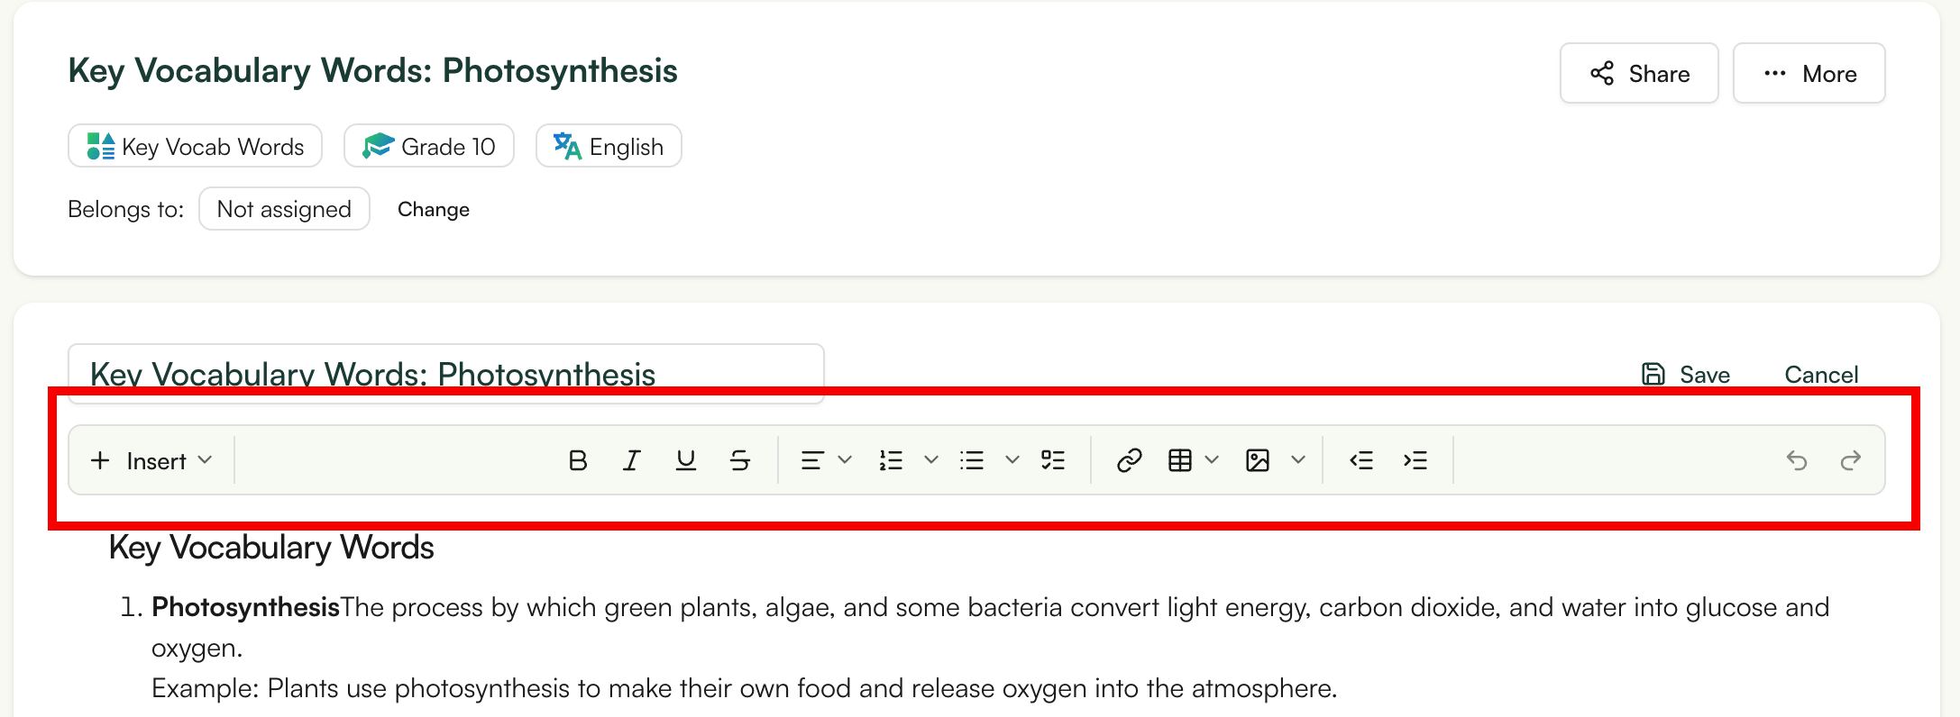This screenshot has width=1960, height=717.
Task: Apply strikethrough formatting
Action: pyautogui.click(x=738, y=460)
